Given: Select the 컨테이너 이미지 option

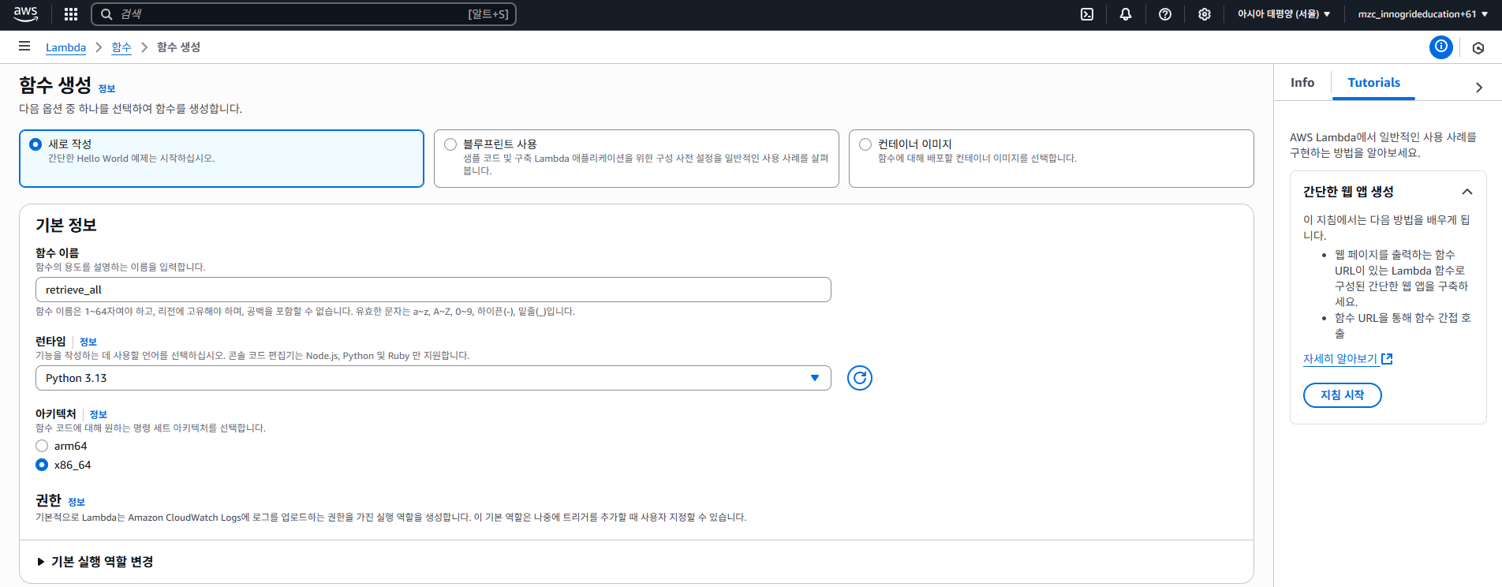Looking at the screenshot, I should click(x=1052, y=159).
